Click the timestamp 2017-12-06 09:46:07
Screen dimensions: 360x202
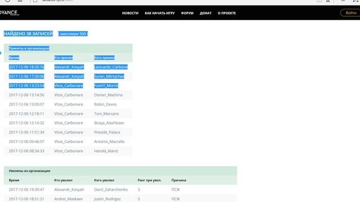point(26,141)
